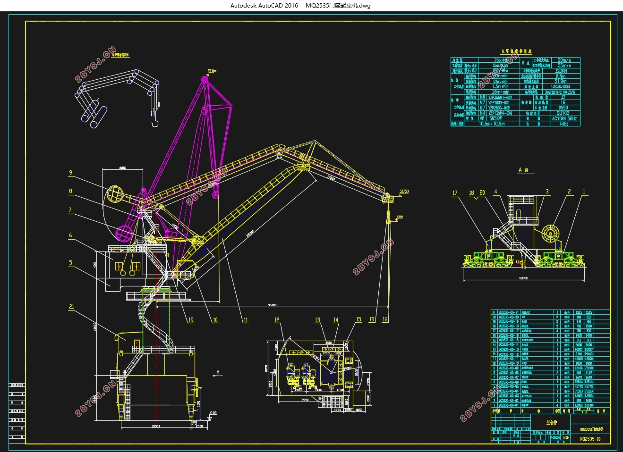Select the 320KN value in the parameter table

pos(561,71)
